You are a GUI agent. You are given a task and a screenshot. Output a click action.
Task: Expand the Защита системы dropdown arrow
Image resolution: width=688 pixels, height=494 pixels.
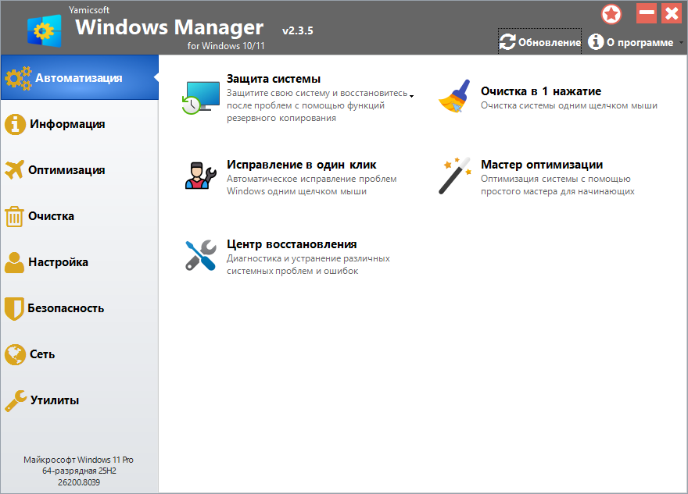(412, 95)
